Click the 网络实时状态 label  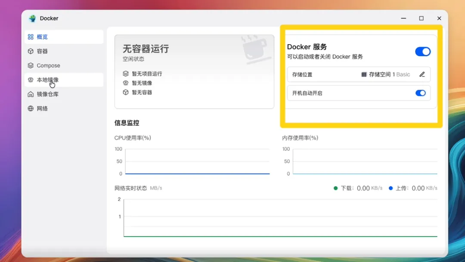(x=131, y=188)
